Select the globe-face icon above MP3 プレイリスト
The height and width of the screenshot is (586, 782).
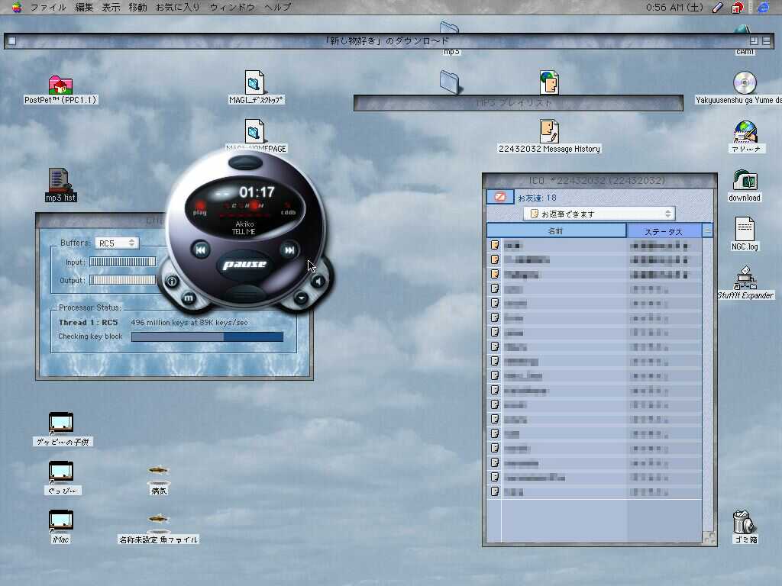(549, 82)
